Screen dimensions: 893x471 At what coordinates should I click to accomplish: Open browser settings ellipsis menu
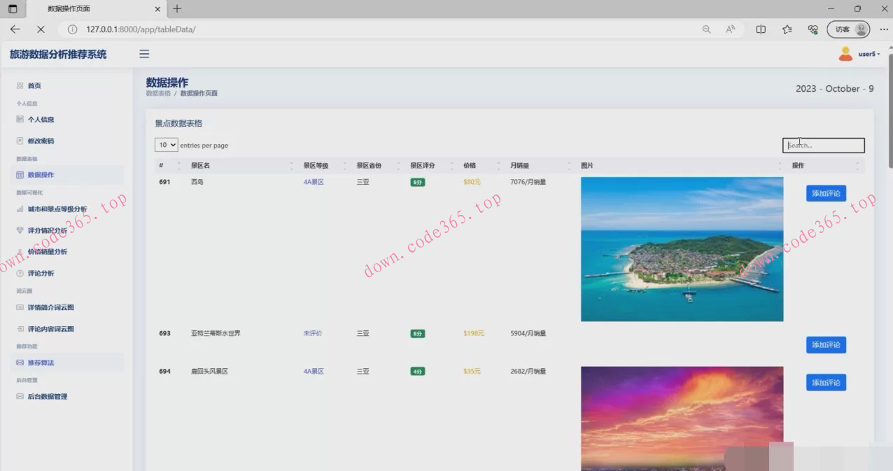[883, 29]
